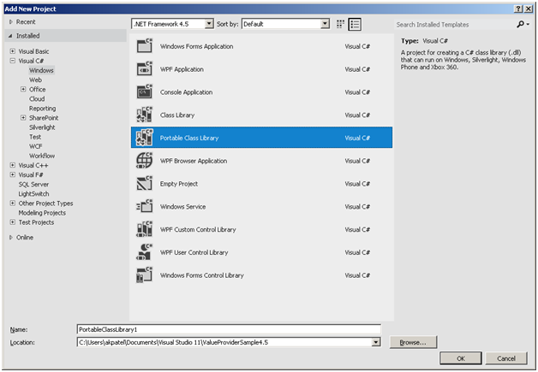Collapse the Visual C# tree node

point(13,61)
